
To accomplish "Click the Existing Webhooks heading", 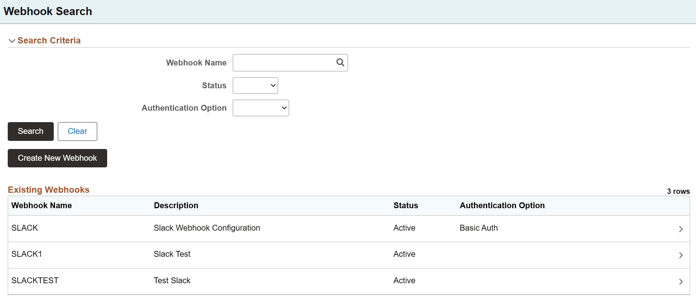I will coord(49,190).
